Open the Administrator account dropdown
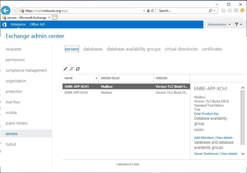This screenshot has height=173, width=247. pyautogui.click(x=219, y=25)
